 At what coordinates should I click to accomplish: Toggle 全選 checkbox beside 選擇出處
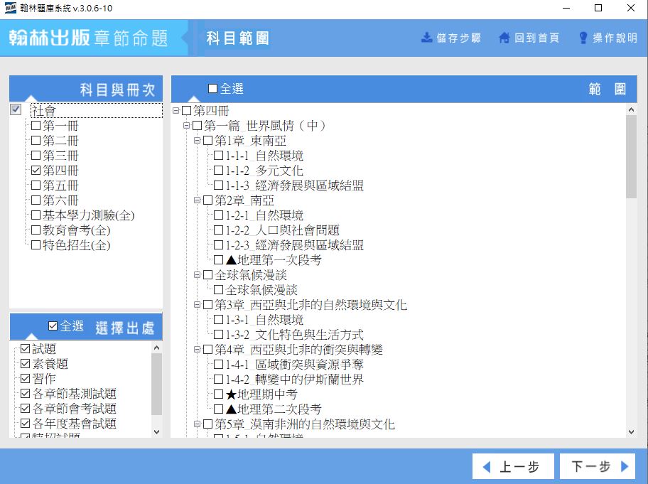click(53, 326)
